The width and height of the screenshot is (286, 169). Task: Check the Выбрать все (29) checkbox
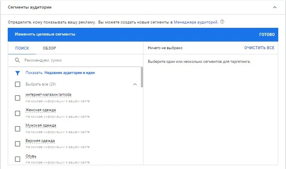tap(18, 84)
